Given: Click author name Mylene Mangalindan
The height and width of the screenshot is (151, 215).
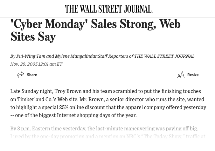Looking at the screenshot, I should (76, 56).
